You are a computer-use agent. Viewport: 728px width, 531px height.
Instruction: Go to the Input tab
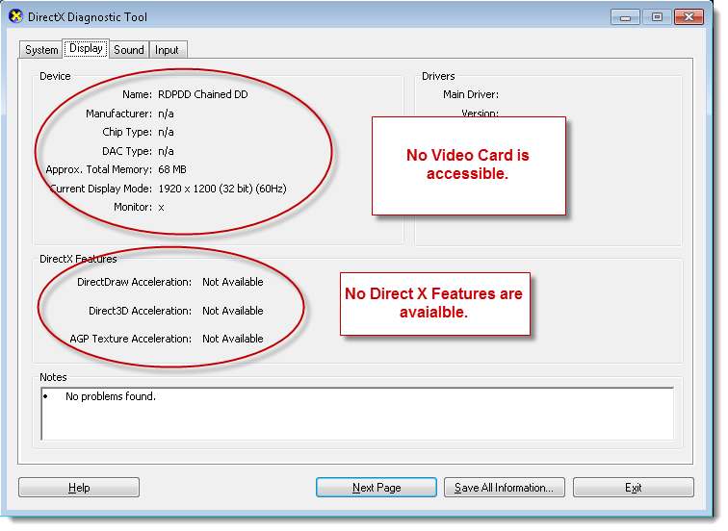tap(167, 50)
